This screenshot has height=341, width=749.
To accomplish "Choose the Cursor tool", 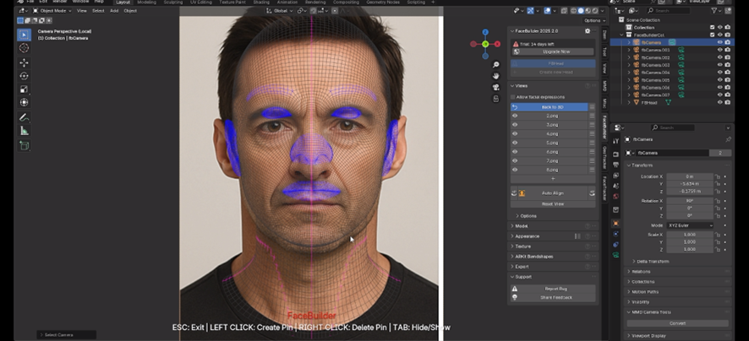I will [24, 48].
